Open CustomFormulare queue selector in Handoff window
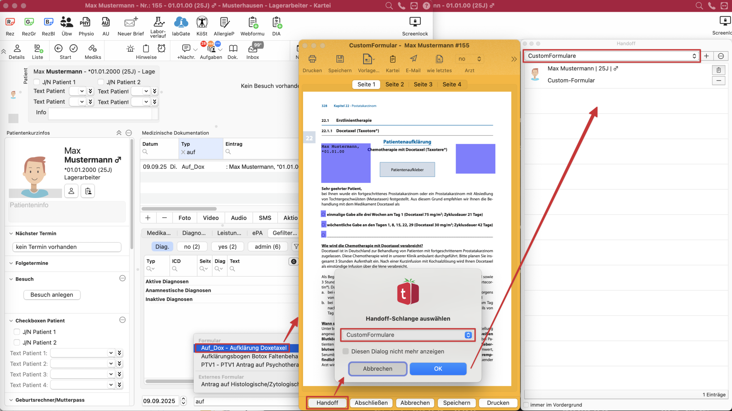 tap(612, 56)
